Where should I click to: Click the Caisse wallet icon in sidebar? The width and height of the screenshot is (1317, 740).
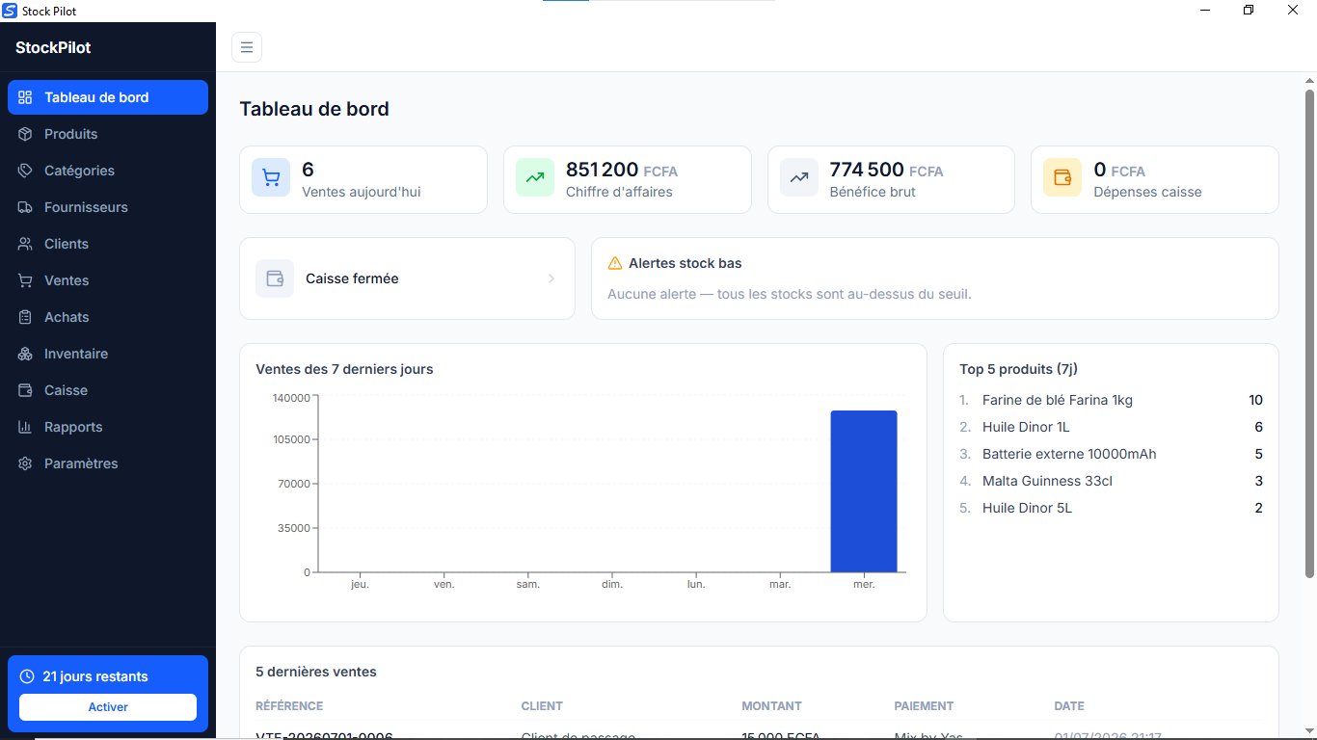26,390
